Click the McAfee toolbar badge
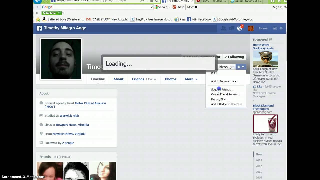320x180 pixels. [51, 13]
